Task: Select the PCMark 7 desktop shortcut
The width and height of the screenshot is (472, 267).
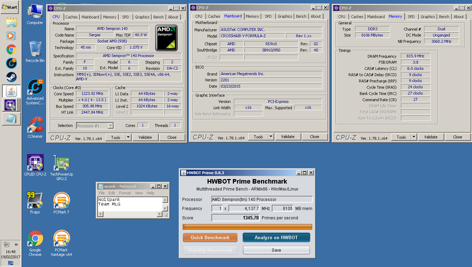Action: tap(61, 203)
